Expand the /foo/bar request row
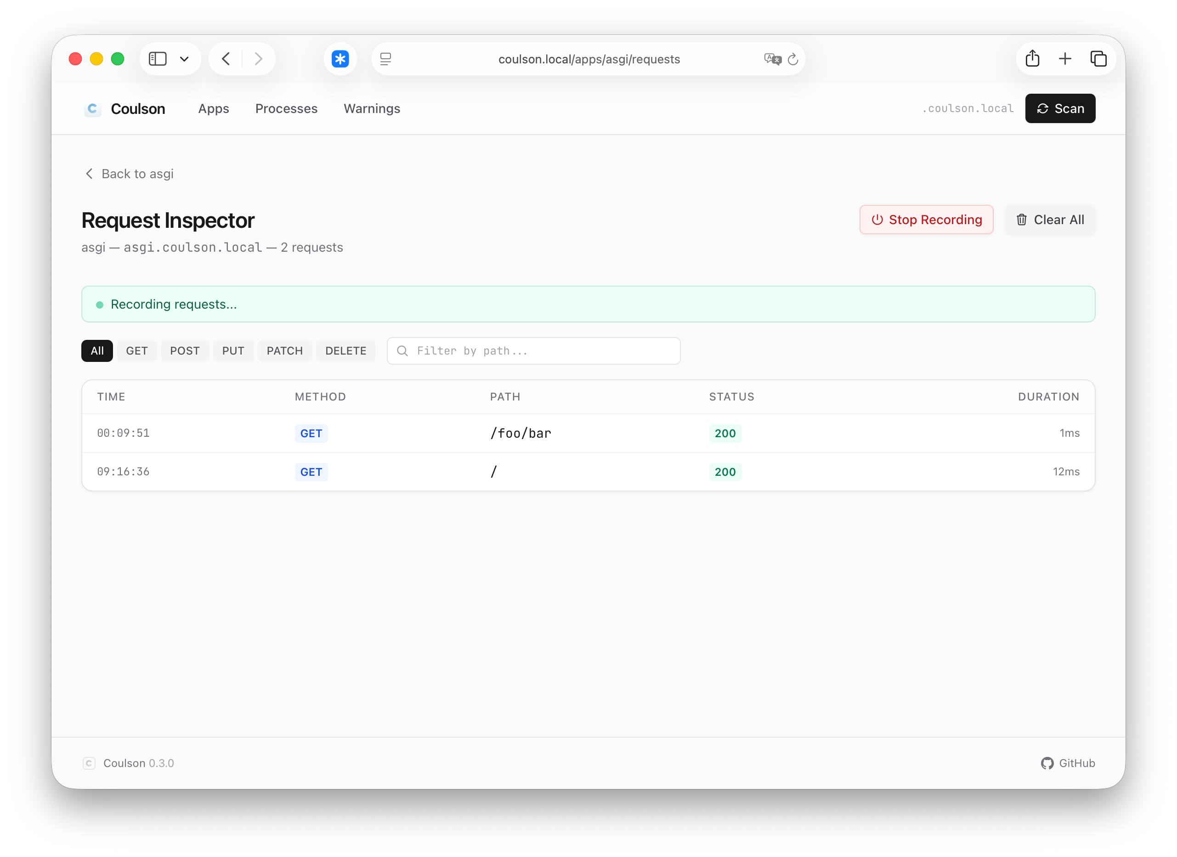Viewport: 1177px width, 857px height. pos(521,433)
